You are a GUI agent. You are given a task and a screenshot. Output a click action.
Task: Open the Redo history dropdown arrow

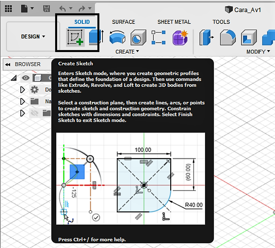click(90, 8)
